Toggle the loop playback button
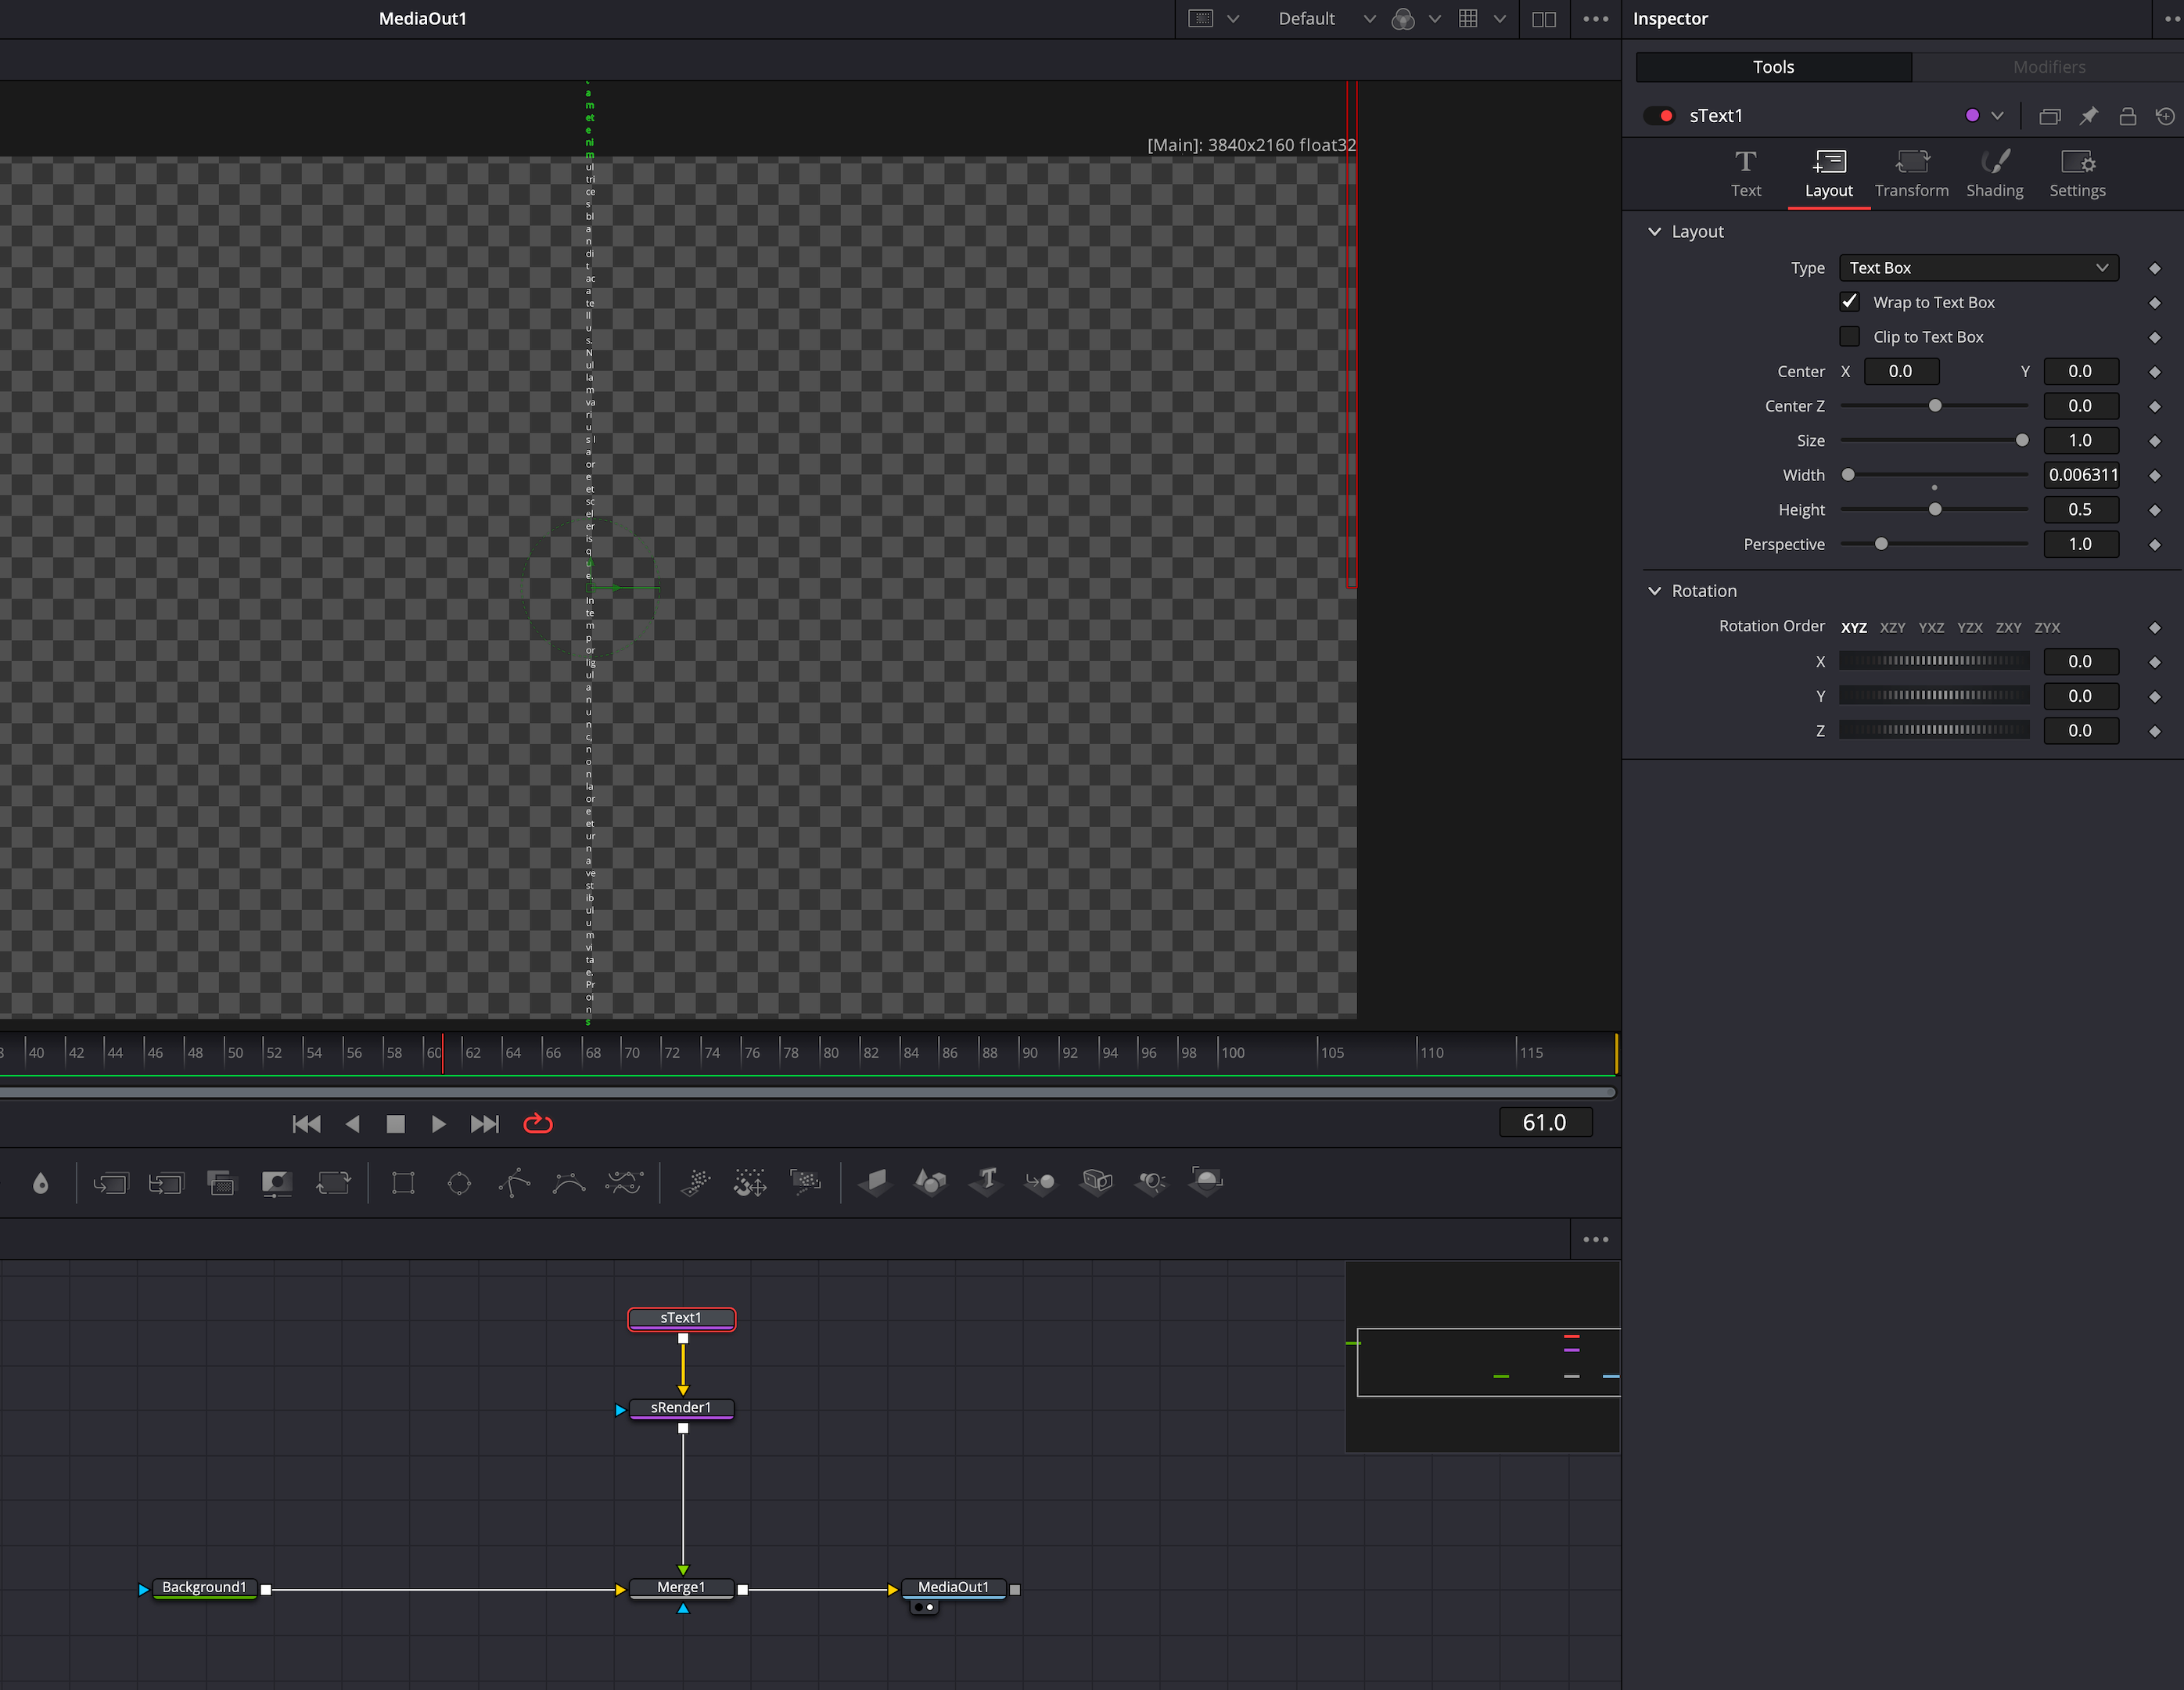 [538, 1124]
